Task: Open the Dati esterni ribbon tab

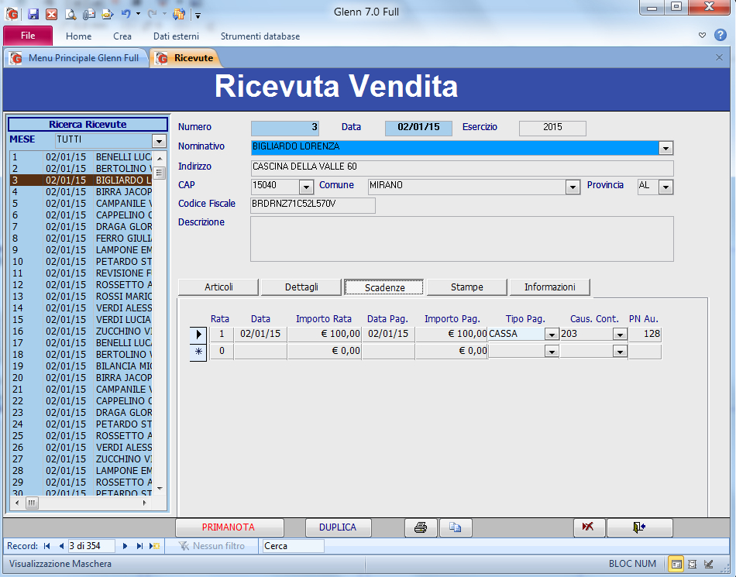Action: (x=176, y=36)
